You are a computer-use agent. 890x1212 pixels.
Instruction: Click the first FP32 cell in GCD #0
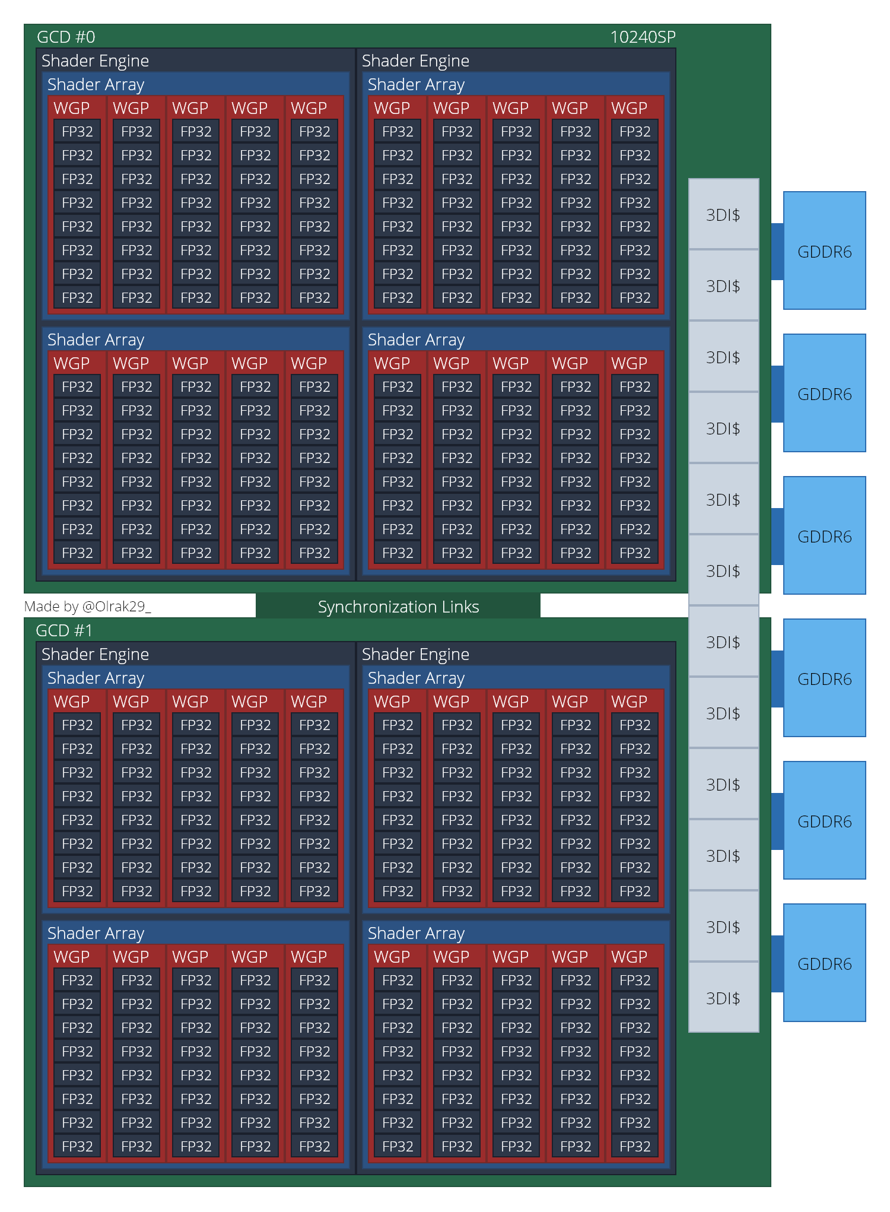click(77, 132)
